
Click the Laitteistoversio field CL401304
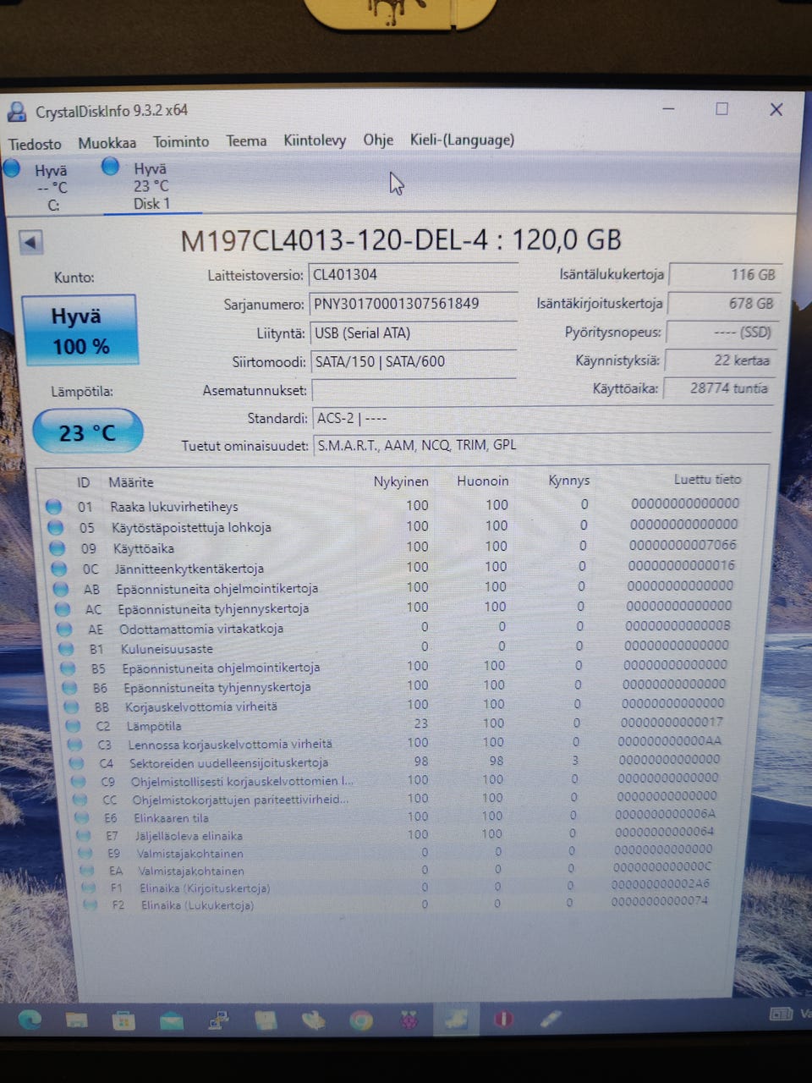point(414,274)
